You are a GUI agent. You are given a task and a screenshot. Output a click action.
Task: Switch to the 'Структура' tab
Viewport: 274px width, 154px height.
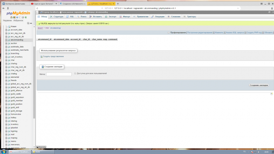coord(56,17)
